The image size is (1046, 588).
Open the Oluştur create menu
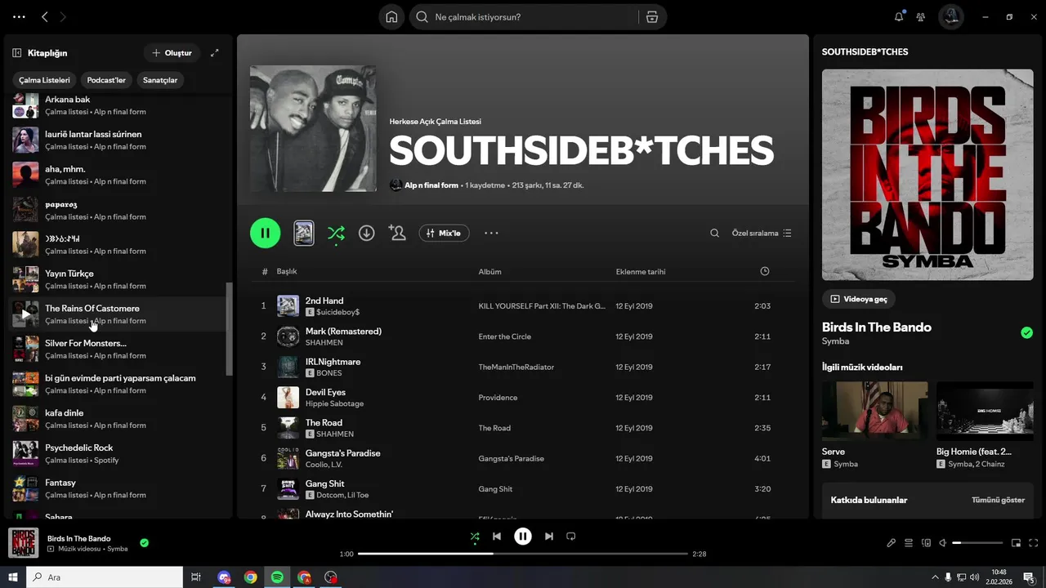172,53
